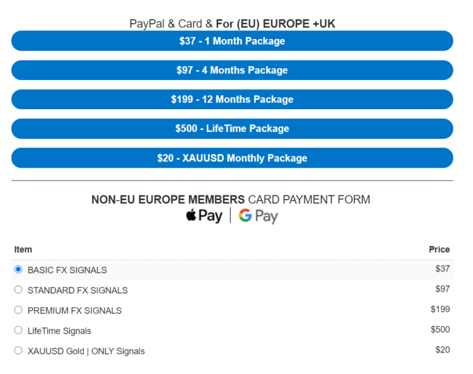Click the Price column header
473x374 pixels.
(439, 249)
